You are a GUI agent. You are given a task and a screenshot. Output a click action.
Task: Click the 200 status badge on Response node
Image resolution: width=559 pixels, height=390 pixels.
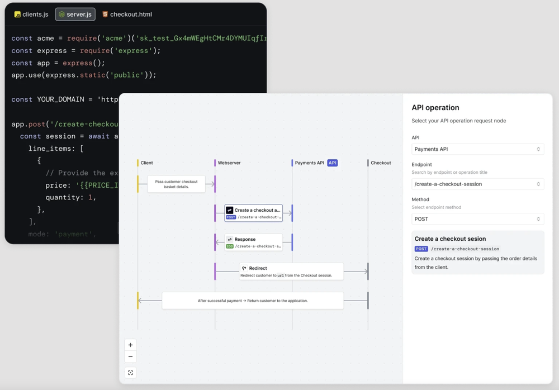click(x=230, y=246)
